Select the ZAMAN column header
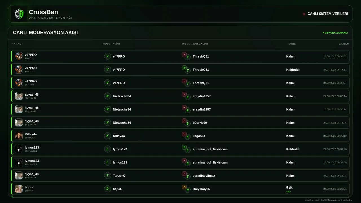361x203 pixels. click(344, 44)
